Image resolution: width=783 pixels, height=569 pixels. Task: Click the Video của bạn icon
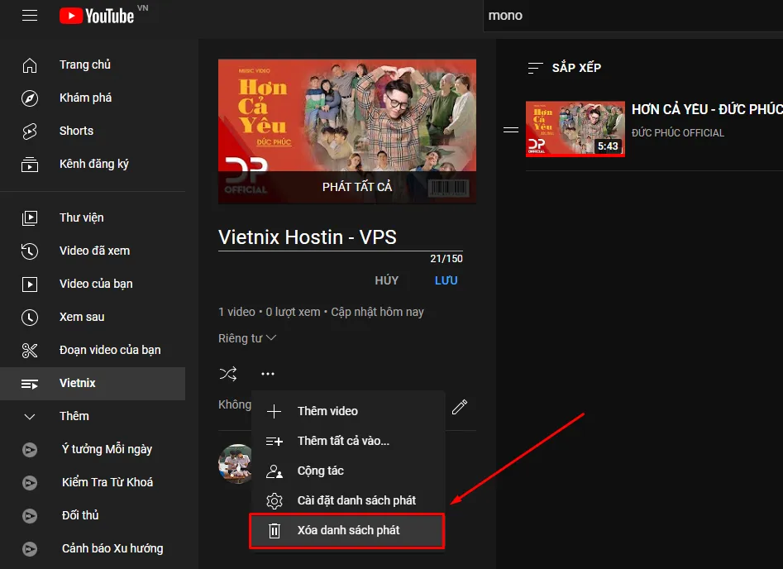(30, 284)
